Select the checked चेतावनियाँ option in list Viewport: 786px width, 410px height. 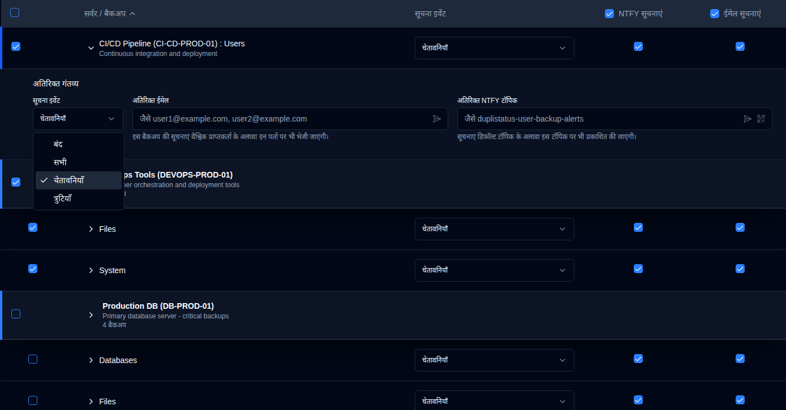coord(79,180)
